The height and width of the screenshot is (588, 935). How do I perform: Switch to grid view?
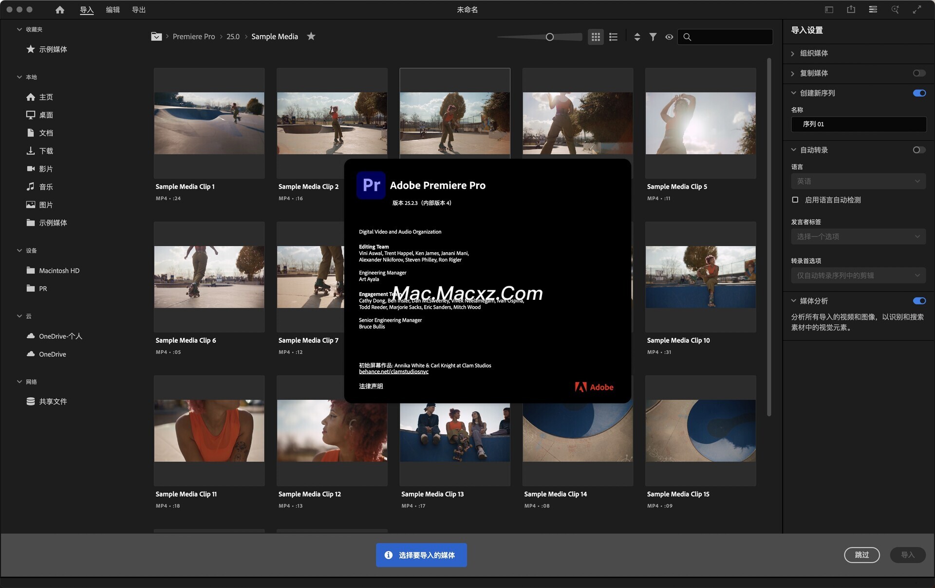(x=596, y=37)
